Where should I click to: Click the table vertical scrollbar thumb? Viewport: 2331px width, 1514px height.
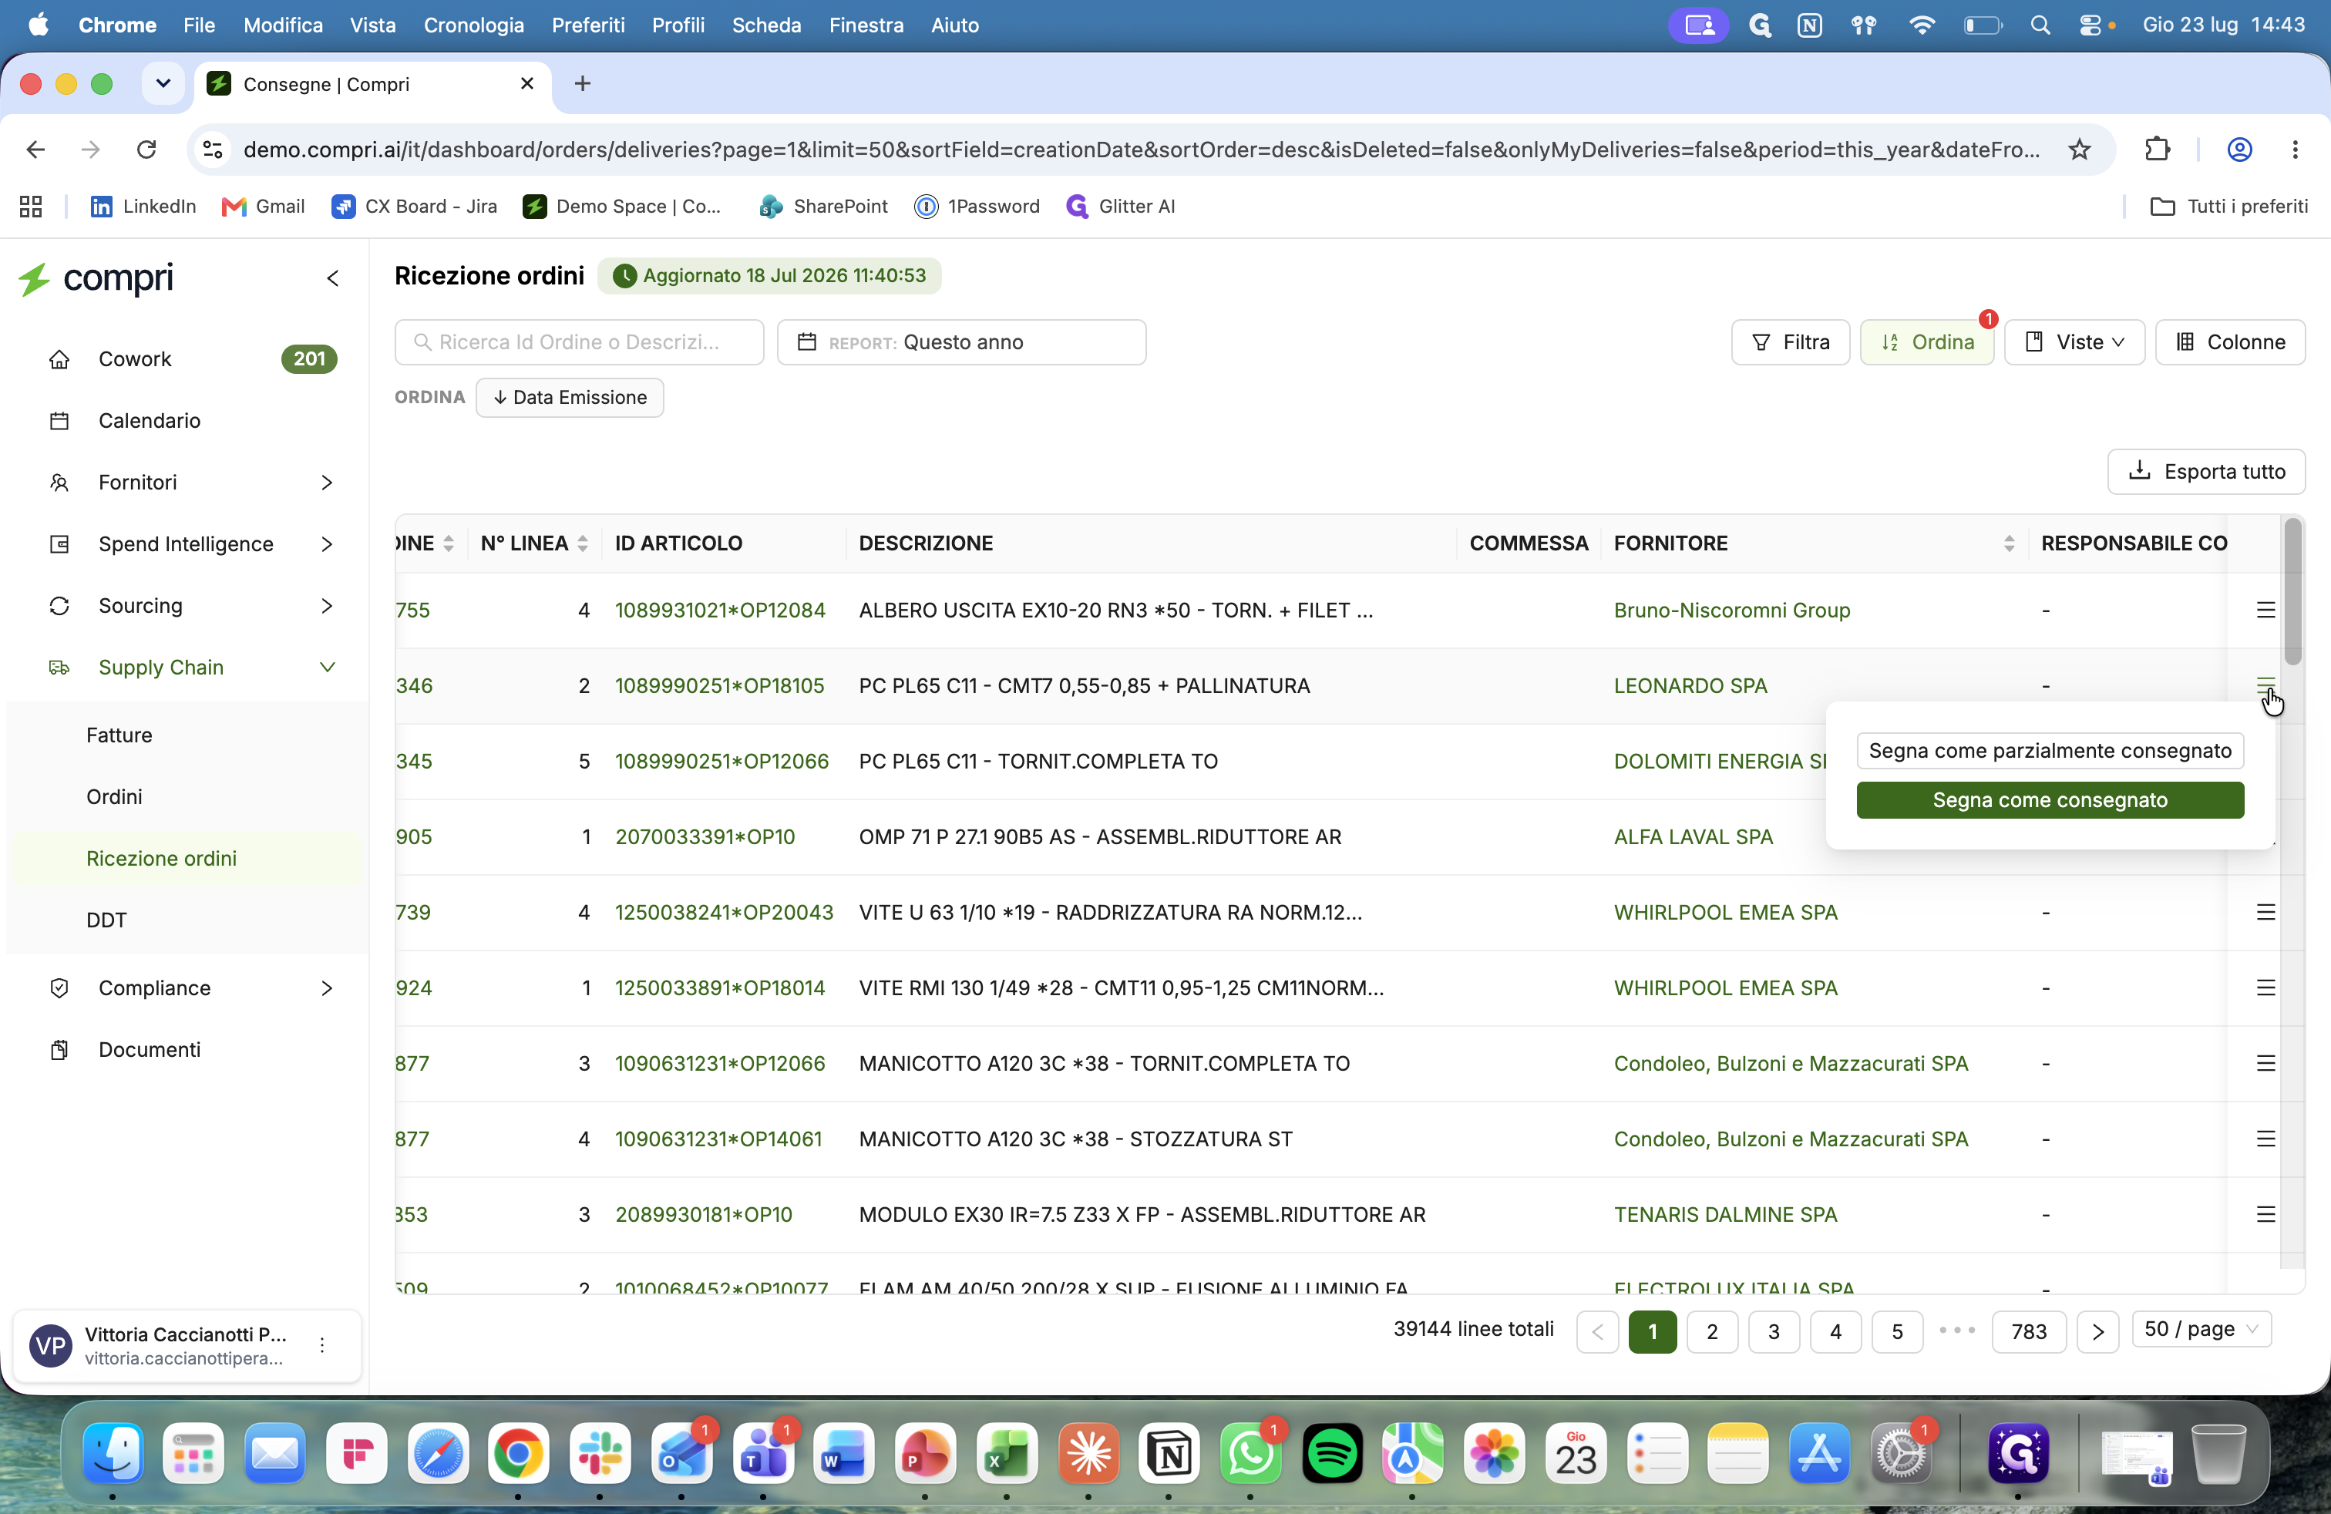click(x=2292, y=591)
